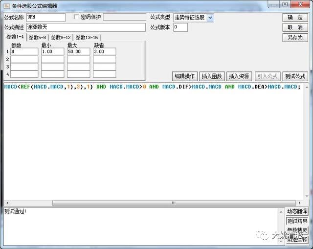Run the 测试公式 test formula button
Screen dimensions: 313x249
295,76
